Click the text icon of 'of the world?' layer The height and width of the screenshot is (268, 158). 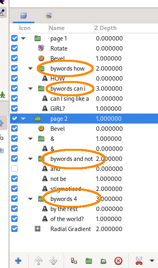(45, 219)
